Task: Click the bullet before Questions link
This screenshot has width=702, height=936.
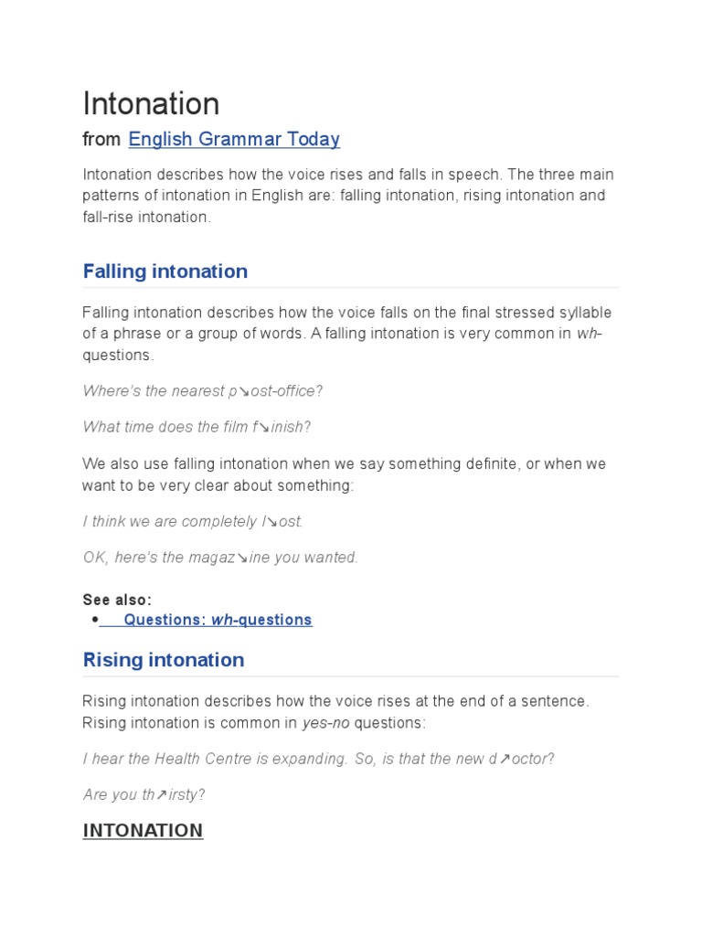Action: pos(95,620)
